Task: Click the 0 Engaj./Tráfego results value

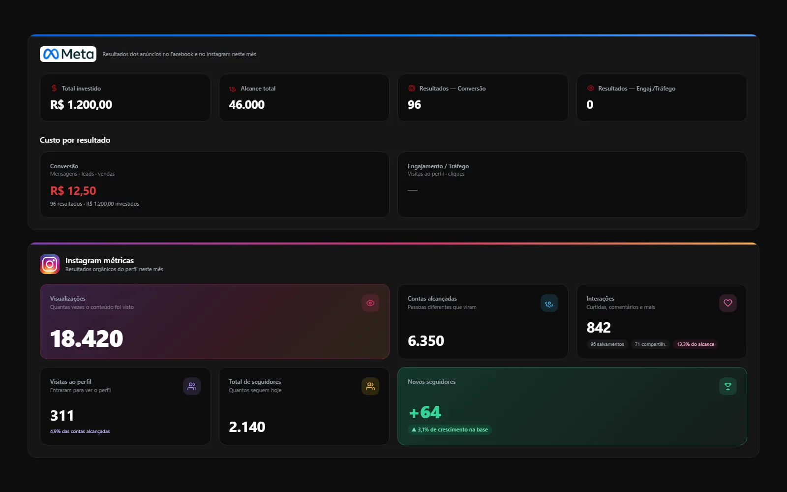Action: pyautogui.click(x=590, y=105)
